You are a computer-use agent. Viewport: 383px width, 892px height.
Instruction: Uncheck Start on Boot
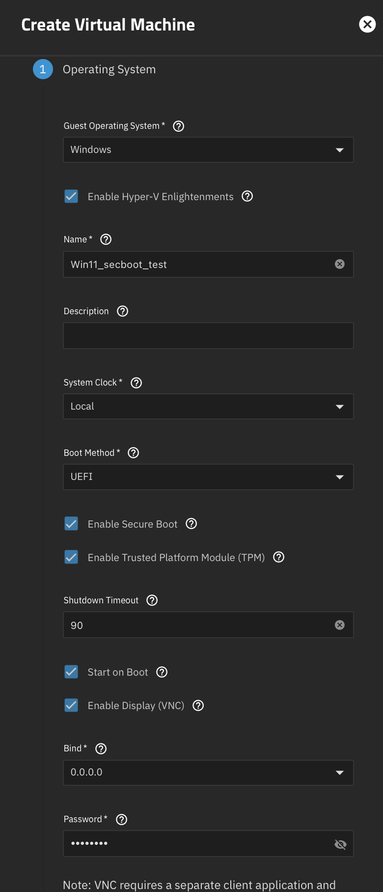71,672
